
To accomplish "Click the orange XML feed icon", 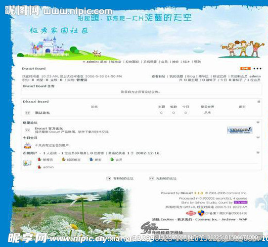I will [x=245, y=69].
